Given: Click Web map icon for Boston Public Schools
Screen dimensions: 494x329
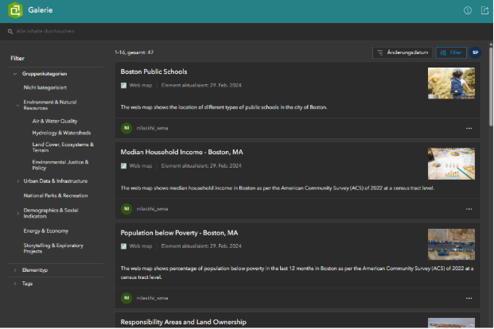Looking at the screenshot, I should [x=123, y=85].
